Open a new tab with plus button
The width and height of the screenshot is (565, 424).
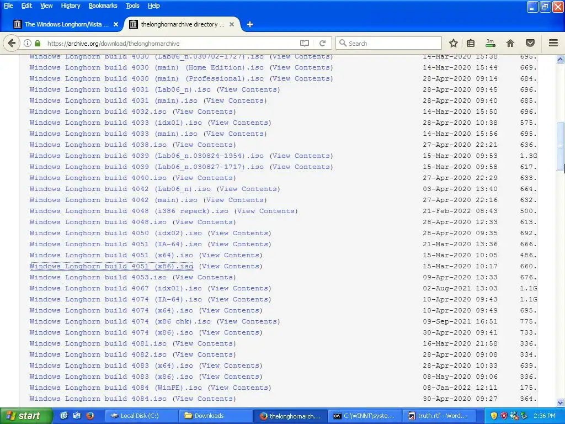pos(250,24)
